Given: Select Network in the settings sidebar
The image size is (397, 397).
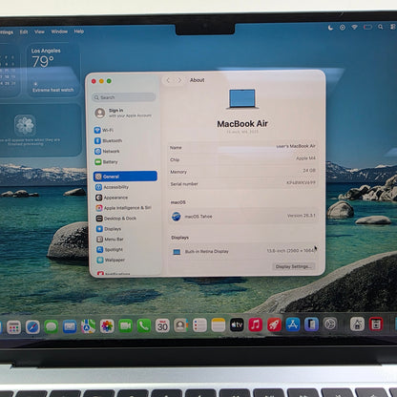Looking at the screenshot, I should pyautogui.click(x=107, y=152).
